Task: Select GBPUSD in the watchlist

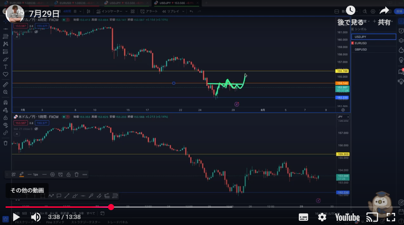Action: (361, 49)
